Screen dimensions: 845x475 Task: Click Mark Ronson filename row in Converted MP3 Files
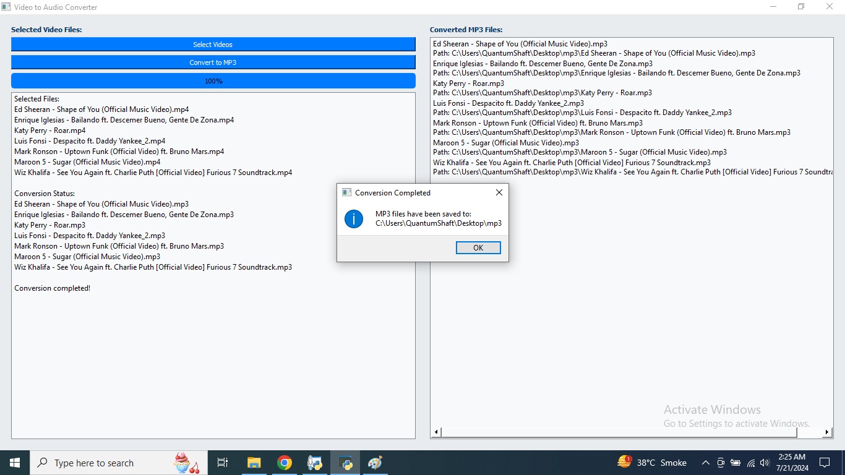538,123
